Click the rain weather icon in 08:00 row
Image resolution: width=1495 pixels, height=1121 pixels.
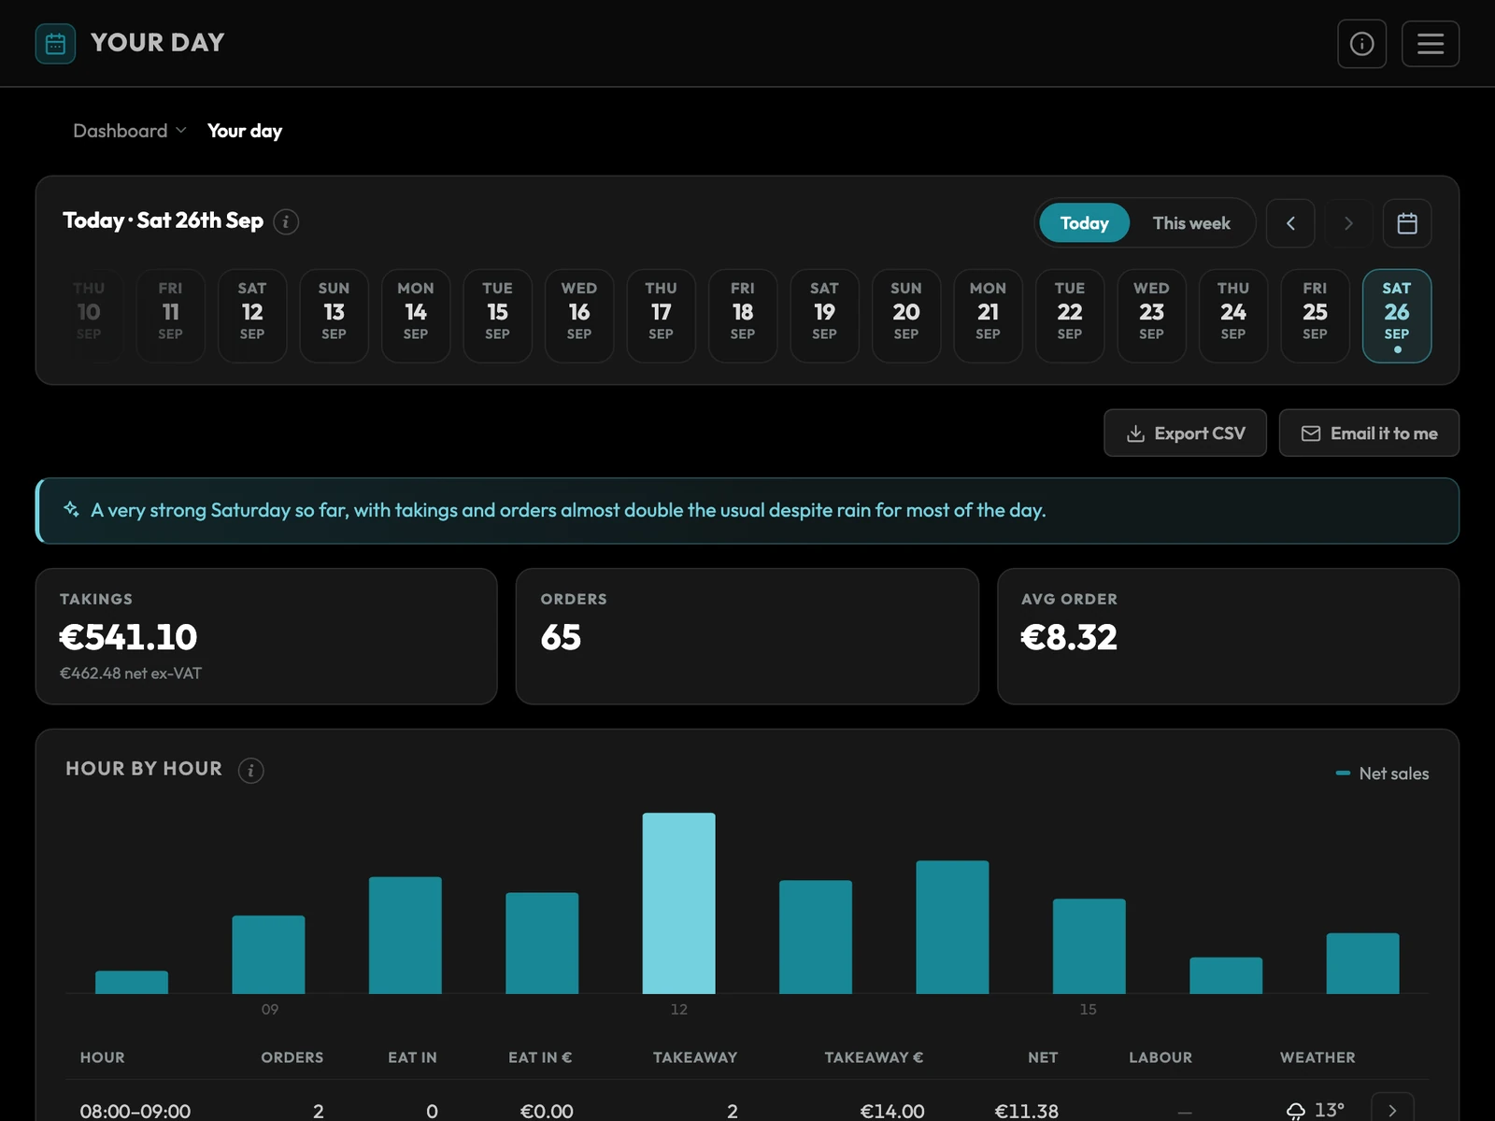pyautogui.click(x=1295, y=1111)
